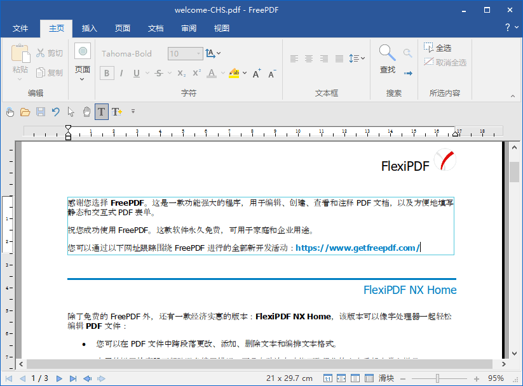Collapse the ribbon with the chevron
This screenshot has height=386, width=523.
click(513, 96)
